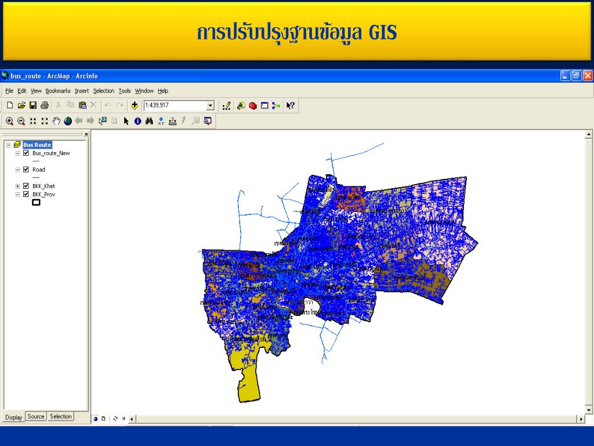Image resolution: width=594 pixels, height=446 pixels.
Task: Pick the Select Features tool
Action: point(102,121)
